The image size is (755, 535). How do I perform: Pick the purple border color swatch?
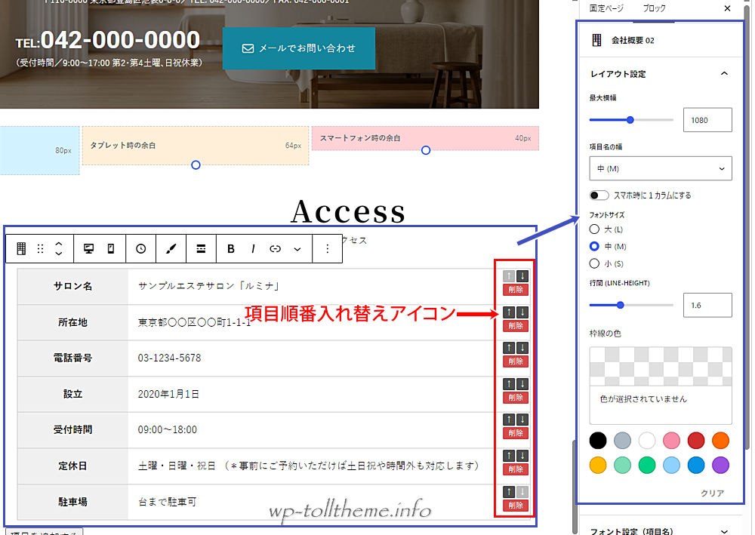[x=720, y=466]
